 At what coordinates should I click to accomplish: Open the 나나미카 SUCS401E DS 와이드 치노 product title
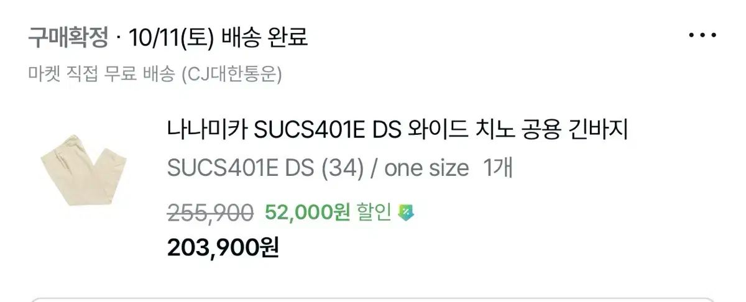point(398,130)
